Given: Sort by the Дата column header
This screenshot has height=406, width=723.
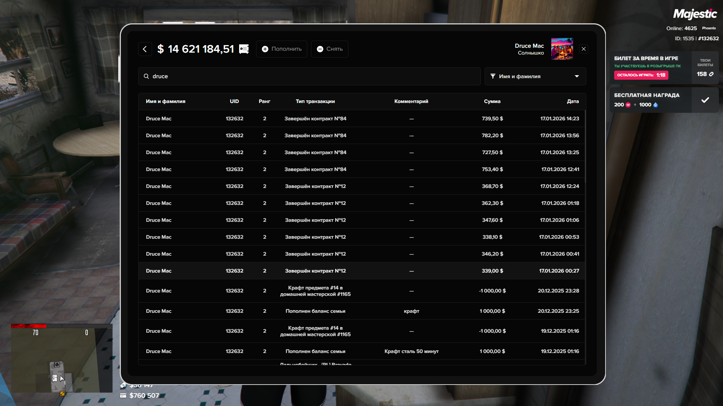Looking at the screenshot, I should pos(573,101).
